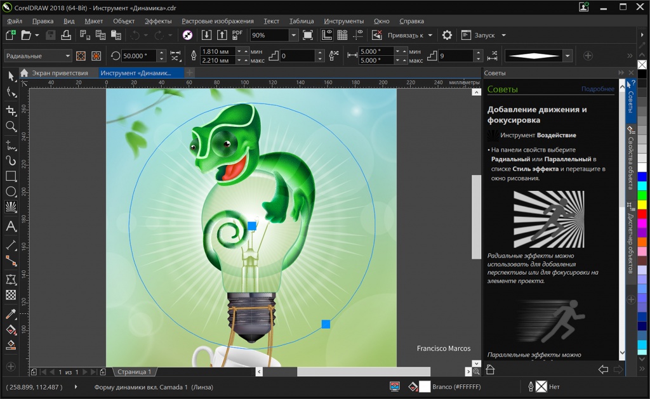
Task: Select the Freehand drawing tool
Action: [11, 145]
